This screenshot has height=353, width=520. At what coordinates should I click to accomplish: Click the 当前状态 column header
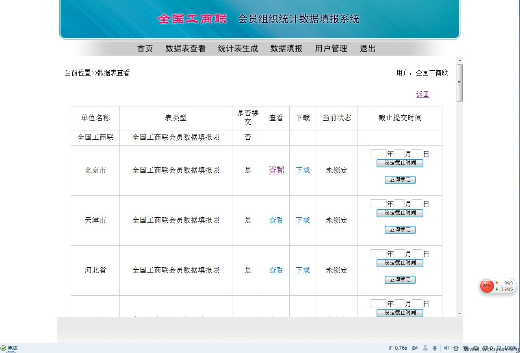[337, 118]
